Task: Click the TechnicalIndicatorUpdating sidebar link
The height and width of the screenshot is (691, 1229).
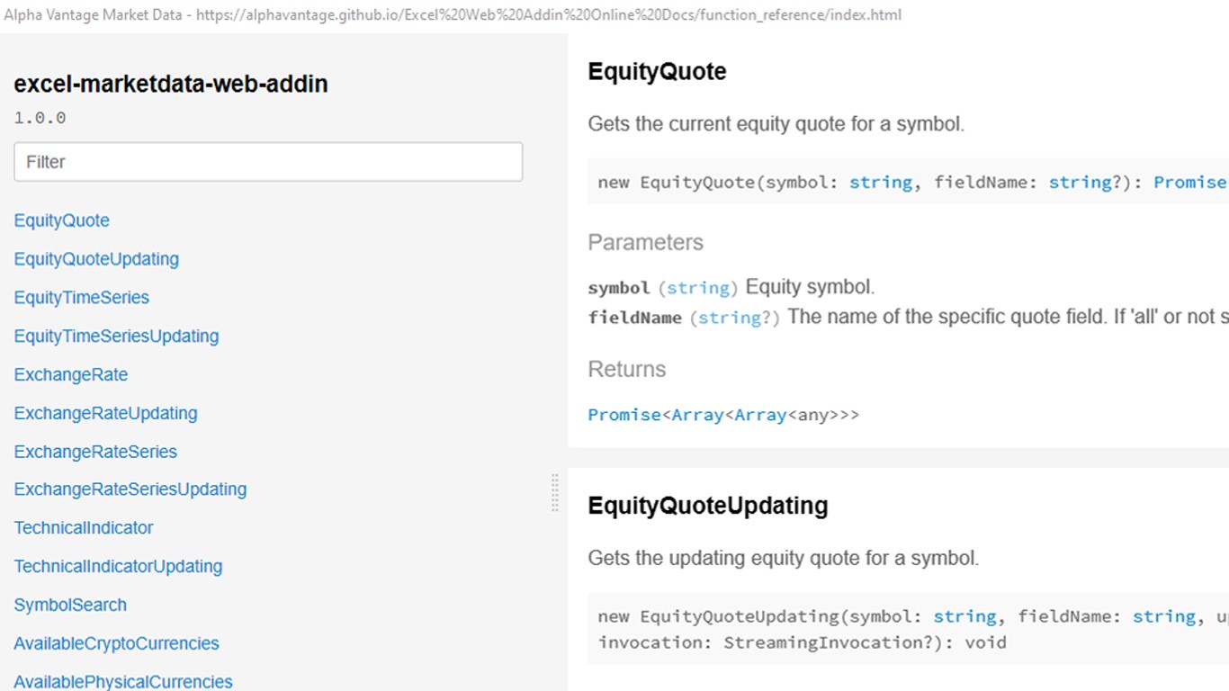Action: [118, 567]
